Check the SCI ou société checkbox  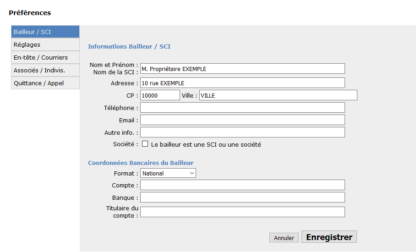point(145,144)
